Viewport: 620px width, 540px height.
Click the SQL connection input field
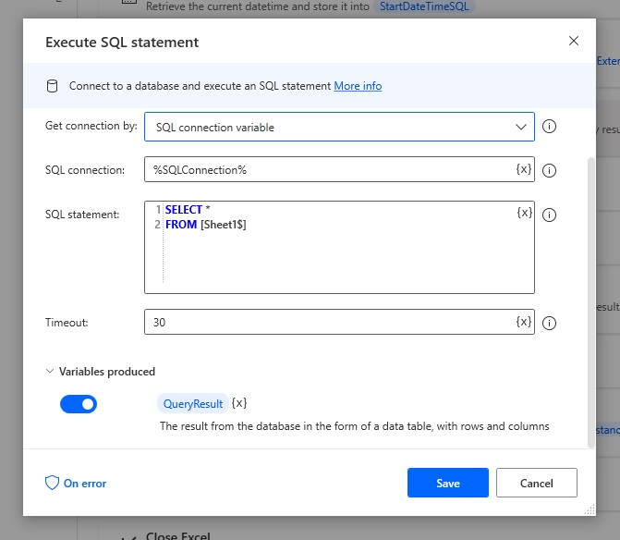tap(339, 169)
